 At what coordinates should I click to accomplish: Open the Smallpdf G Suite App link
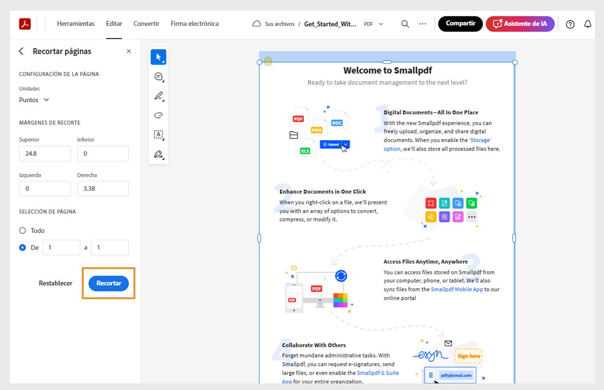coord(340,377)
